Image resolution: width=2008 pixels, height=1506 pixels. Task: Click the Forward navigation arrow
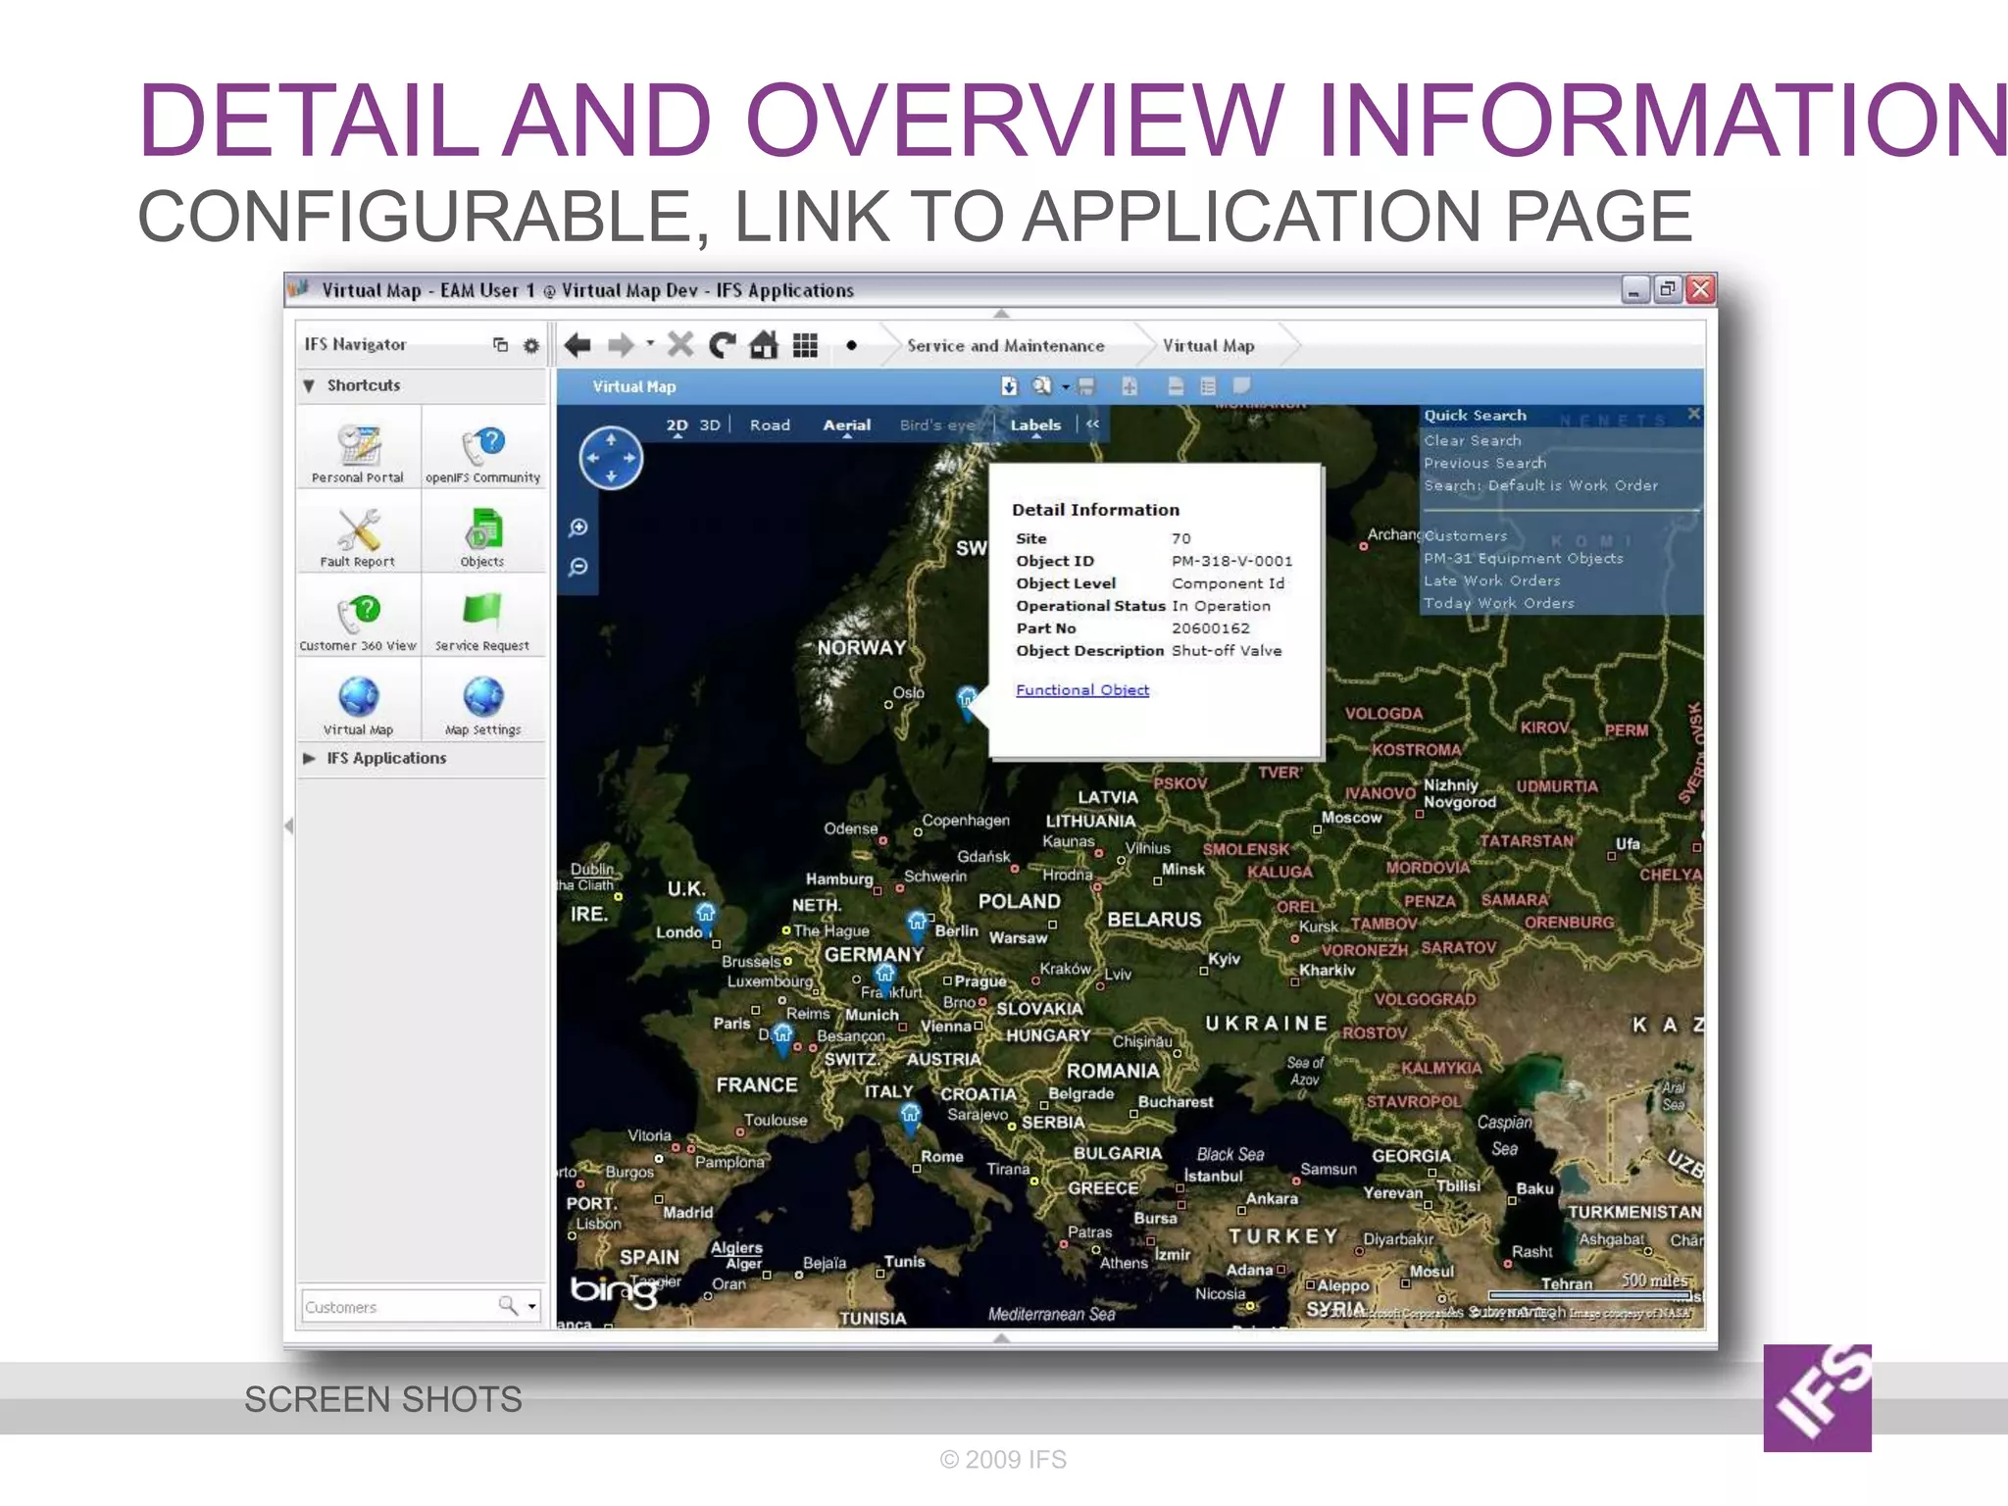[x=621, y=345]
